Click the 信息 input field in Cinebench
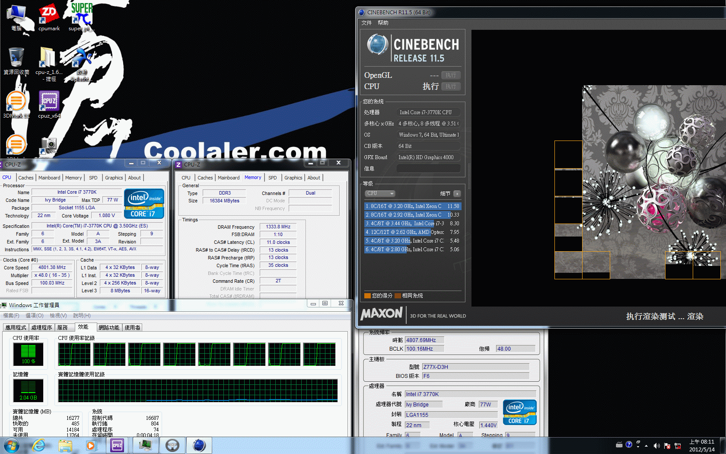Viewport: 726px width, 454px height. [x=428, y=169]
